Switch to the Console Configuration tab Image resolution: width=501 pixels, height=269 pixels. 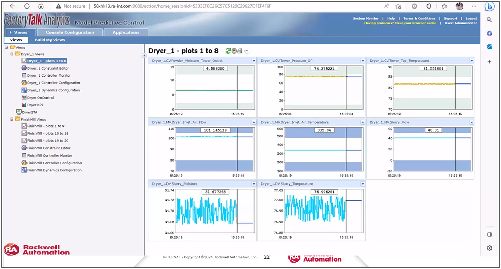(x=70, y=32)
